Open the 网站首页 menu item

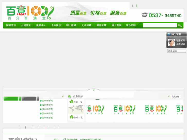[x=11, y=25]
